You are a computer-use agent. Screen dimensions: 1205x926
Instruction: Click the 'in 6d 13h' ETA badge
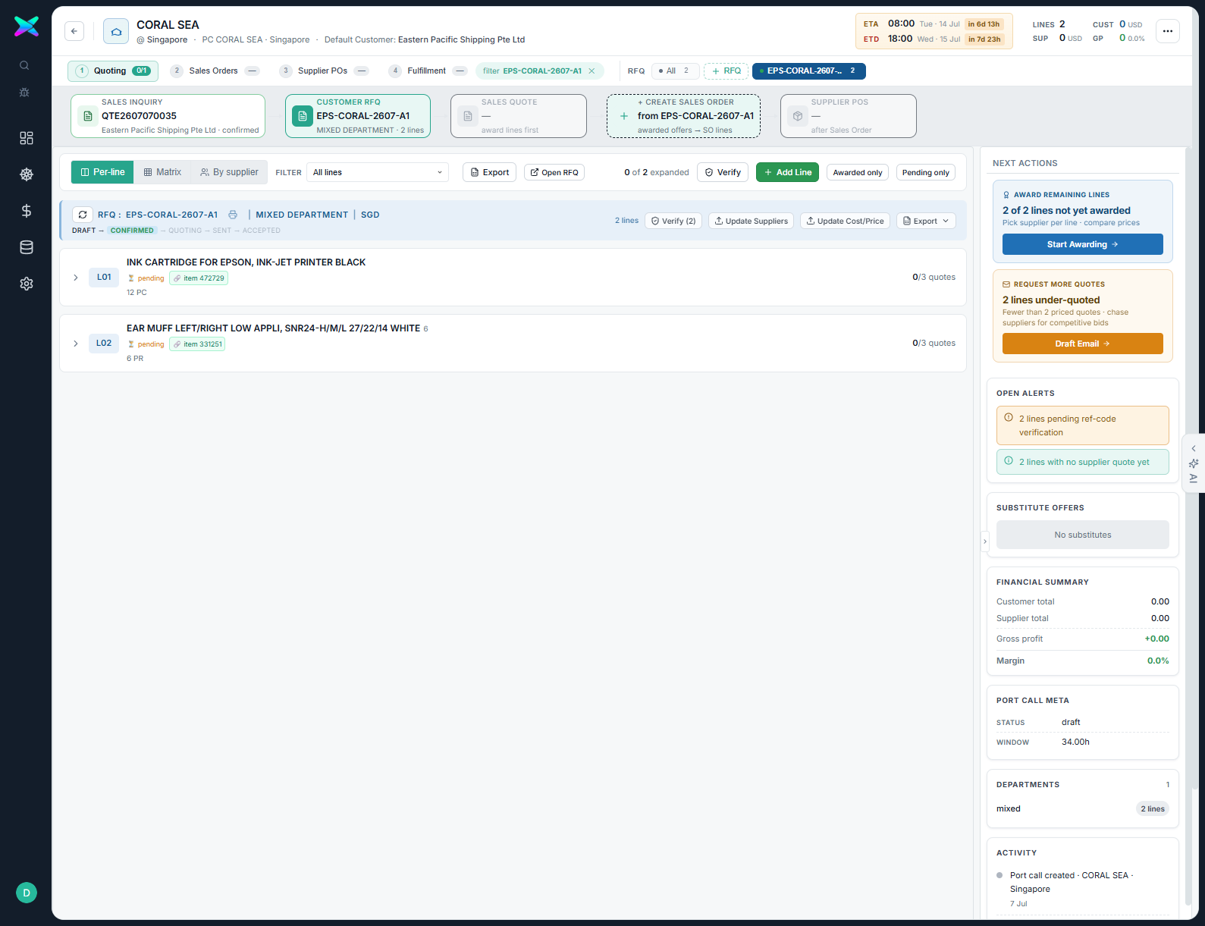[984, 24]
